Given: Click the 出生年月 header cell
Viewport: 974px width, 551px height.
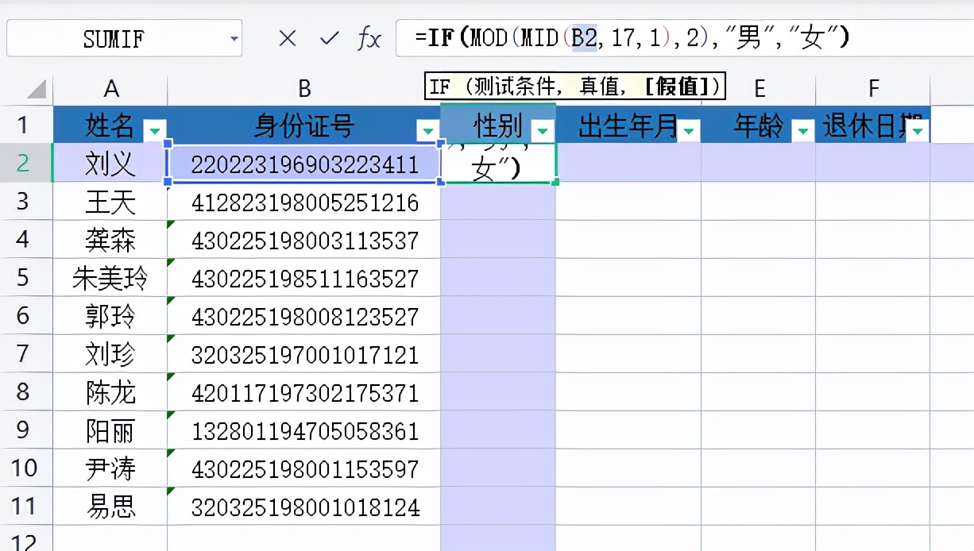Looking at the screenshot, I should click(628, 125).
